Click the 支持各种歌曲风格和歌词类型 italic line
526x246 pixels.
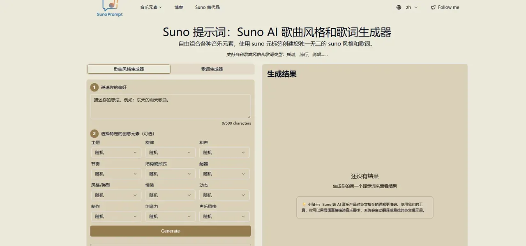pyautogui.click(x=277, y=55)
